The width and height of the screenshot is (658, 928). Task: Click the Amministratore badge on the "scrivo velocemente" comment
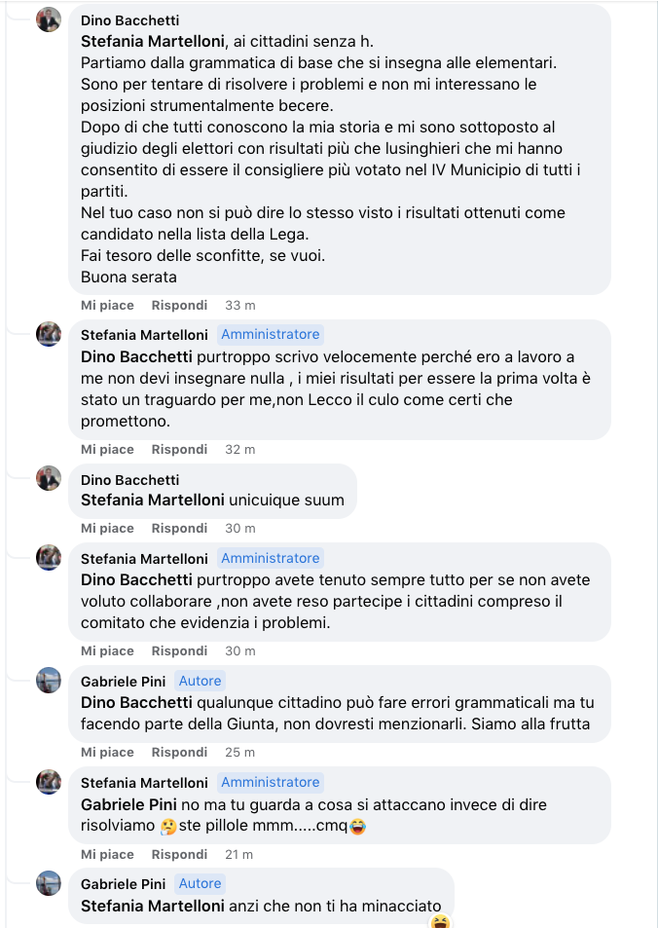tap(271, 334)
